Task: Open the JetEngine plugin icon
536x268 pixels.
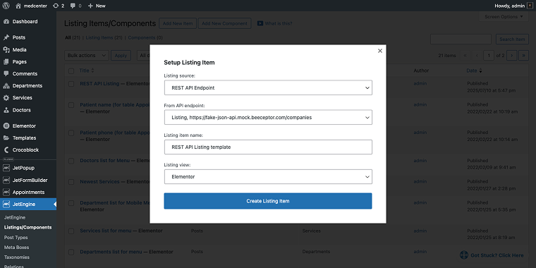Action: tap(6, 204)
